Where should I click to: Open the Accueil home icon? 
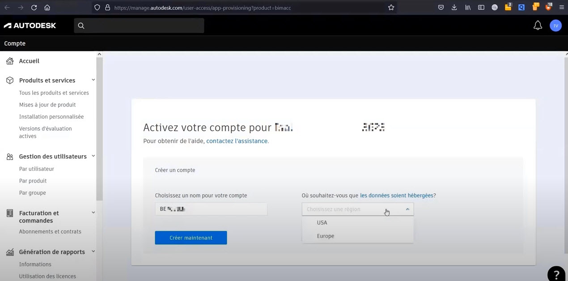(x=9, y=60)
